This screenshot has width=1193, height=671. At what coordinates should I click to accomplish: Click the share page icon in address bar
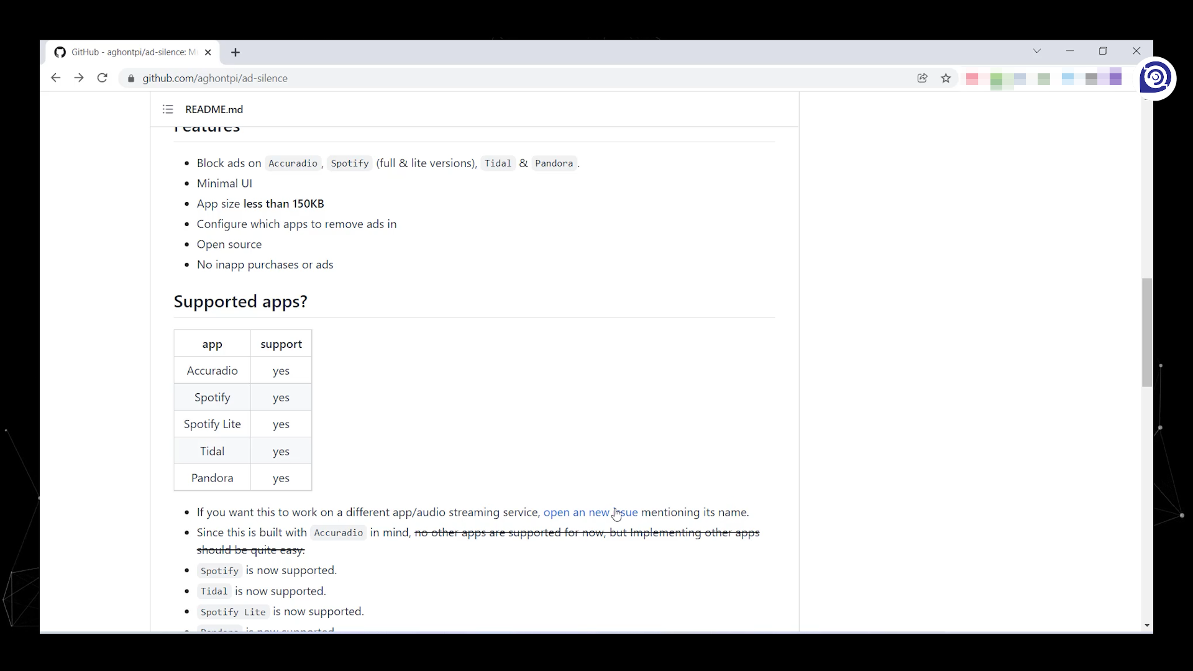pyautogui.click(x=922, y=78)
